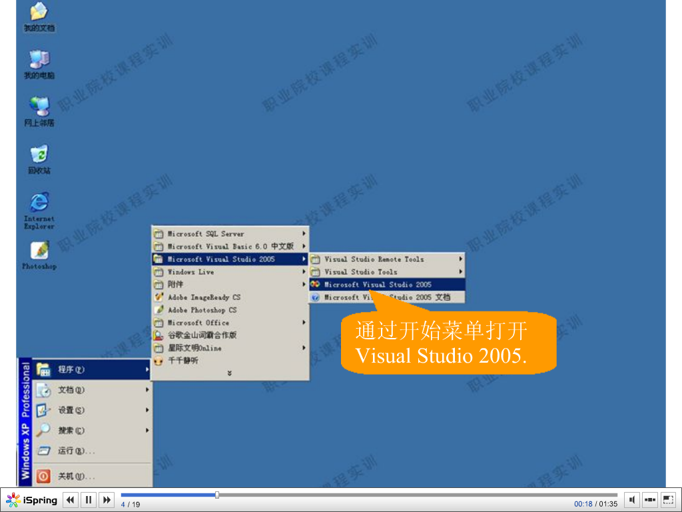Click the Visual Basic 6.0 中文版 folder icon
This screenshot has width=682, height=512.
[x=159, y=247]
